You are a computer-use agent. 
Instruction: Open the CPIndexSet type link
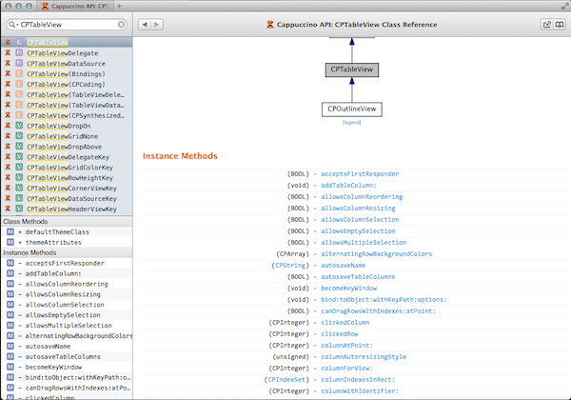(286, 380)
